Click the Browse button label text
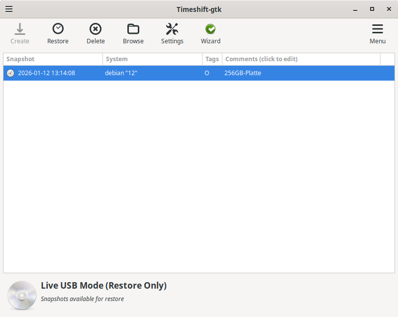This screenshot has height=317, width=398. [x=133, y=41]
